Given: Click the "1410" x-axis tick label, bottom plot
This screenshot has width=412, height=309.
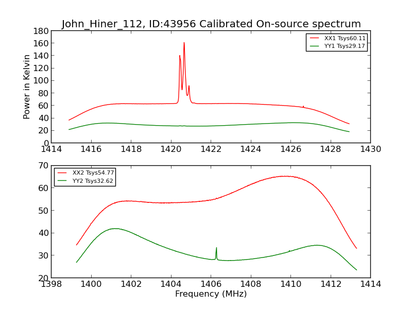Looking at the screenshot, I should pos(290,284).
